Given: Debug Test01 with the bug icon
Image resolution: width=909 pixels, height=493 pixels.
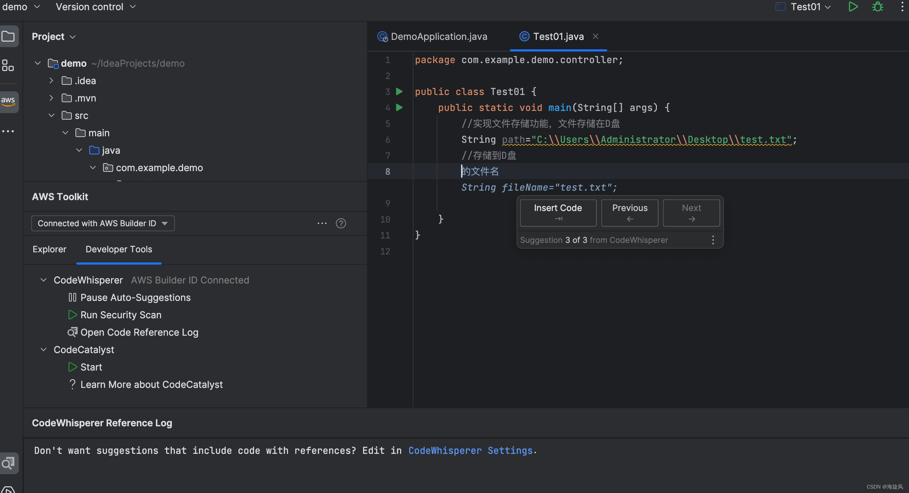Looking at the screenshot, I should 878,7.
